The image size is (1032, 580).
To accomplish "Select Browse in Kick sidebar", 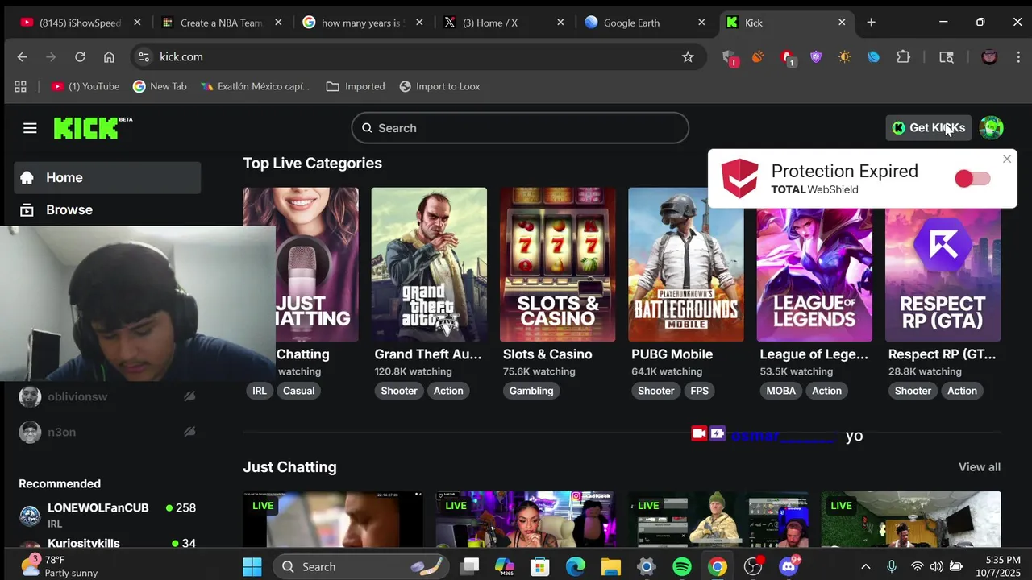I will point(107,209).
